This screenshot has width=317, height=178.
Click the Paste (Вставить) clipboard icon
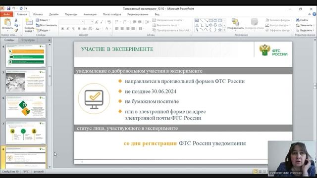pyautogui.click(x=7, y=22)
